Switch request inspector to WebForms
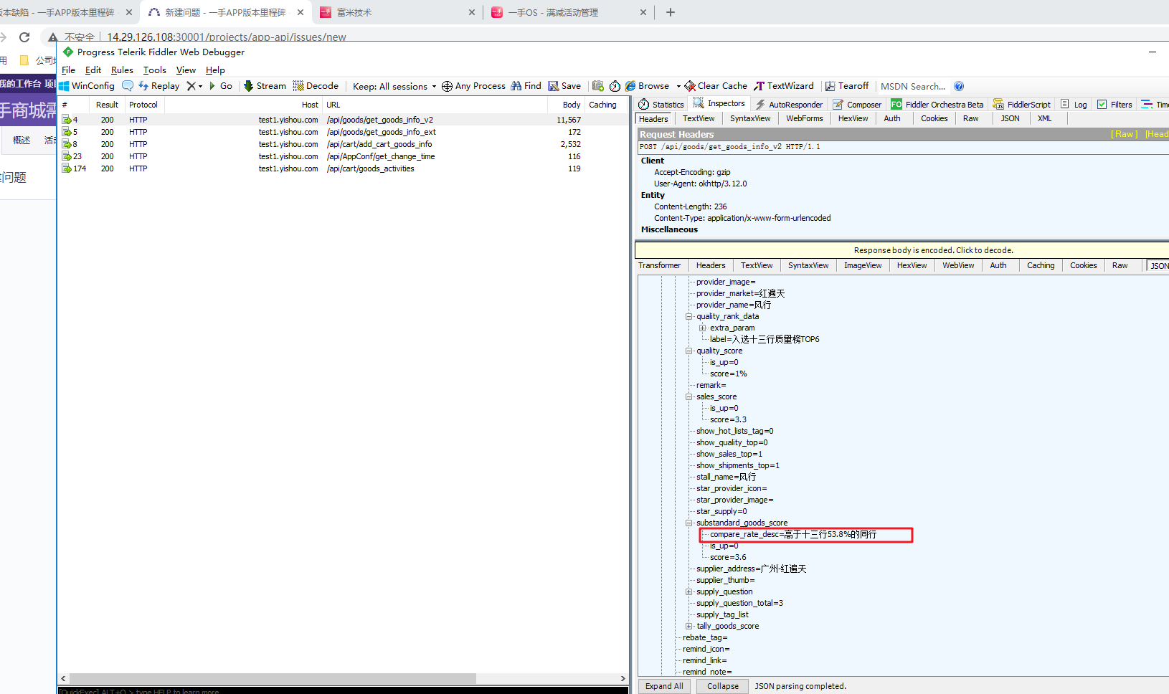 (x=805, y=119)
